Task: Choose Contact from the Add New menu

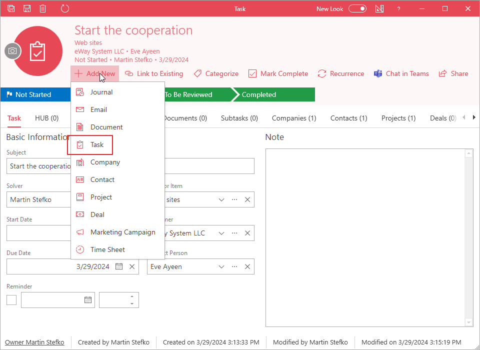Action: 118,179
